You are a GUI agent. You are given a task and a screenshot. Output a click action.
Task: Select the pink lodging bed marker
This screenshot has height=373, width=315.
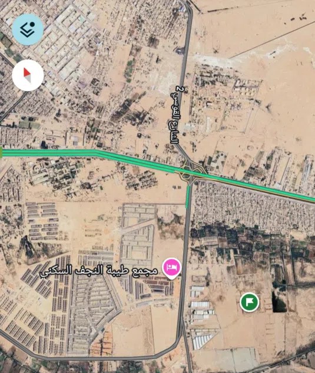click(x=172, y=268)
